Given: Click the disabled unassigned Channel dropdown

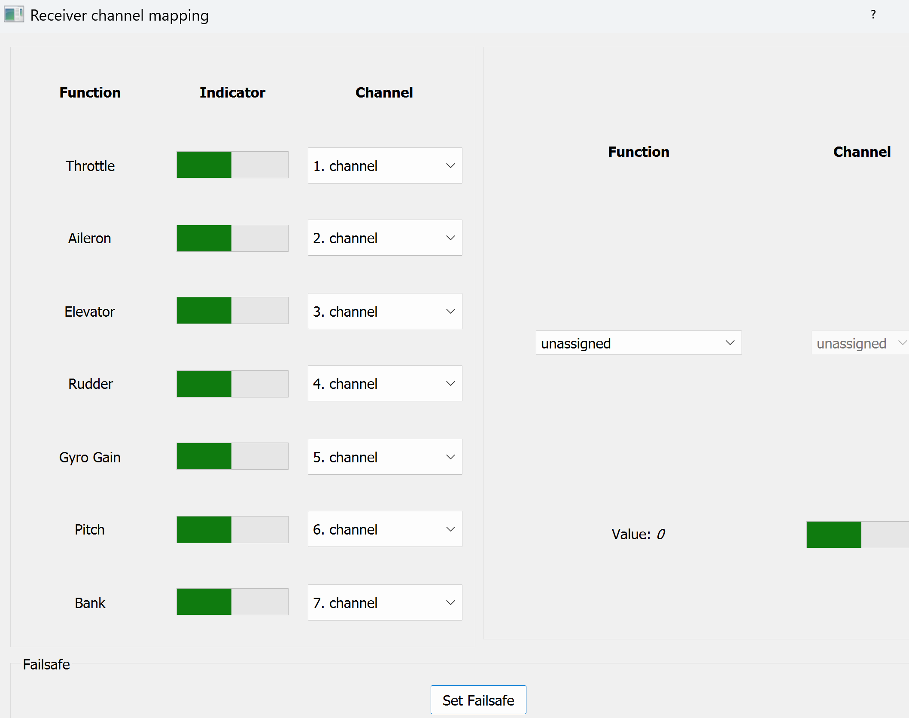Looking at the screenshot, I should coord(860,343).
